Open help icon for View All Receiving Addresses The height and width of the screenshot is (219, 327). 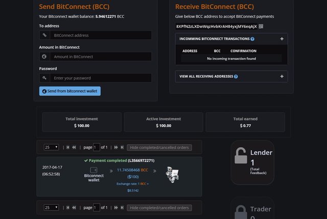236,76
